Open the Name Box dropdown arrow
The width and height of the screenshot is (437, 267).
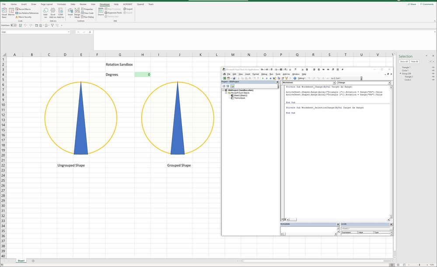click(69, 32)
